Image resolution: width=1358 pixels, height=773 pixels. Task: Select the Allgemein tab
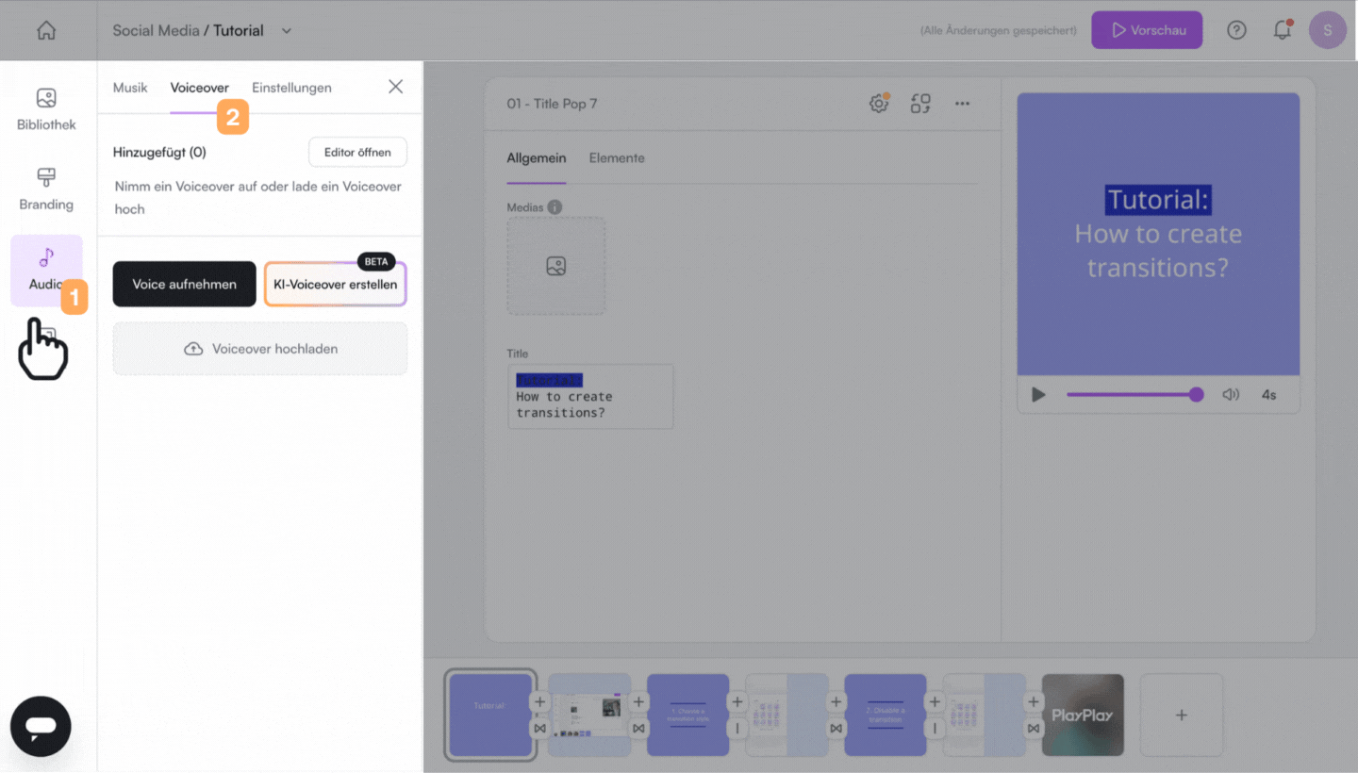[x=536, y=158]
